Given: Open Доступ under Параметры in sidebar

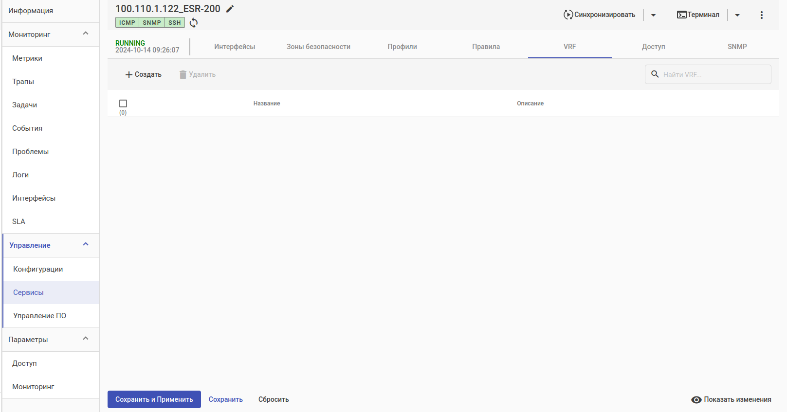Looking at the screenshot, I should (x=51, y=363).
